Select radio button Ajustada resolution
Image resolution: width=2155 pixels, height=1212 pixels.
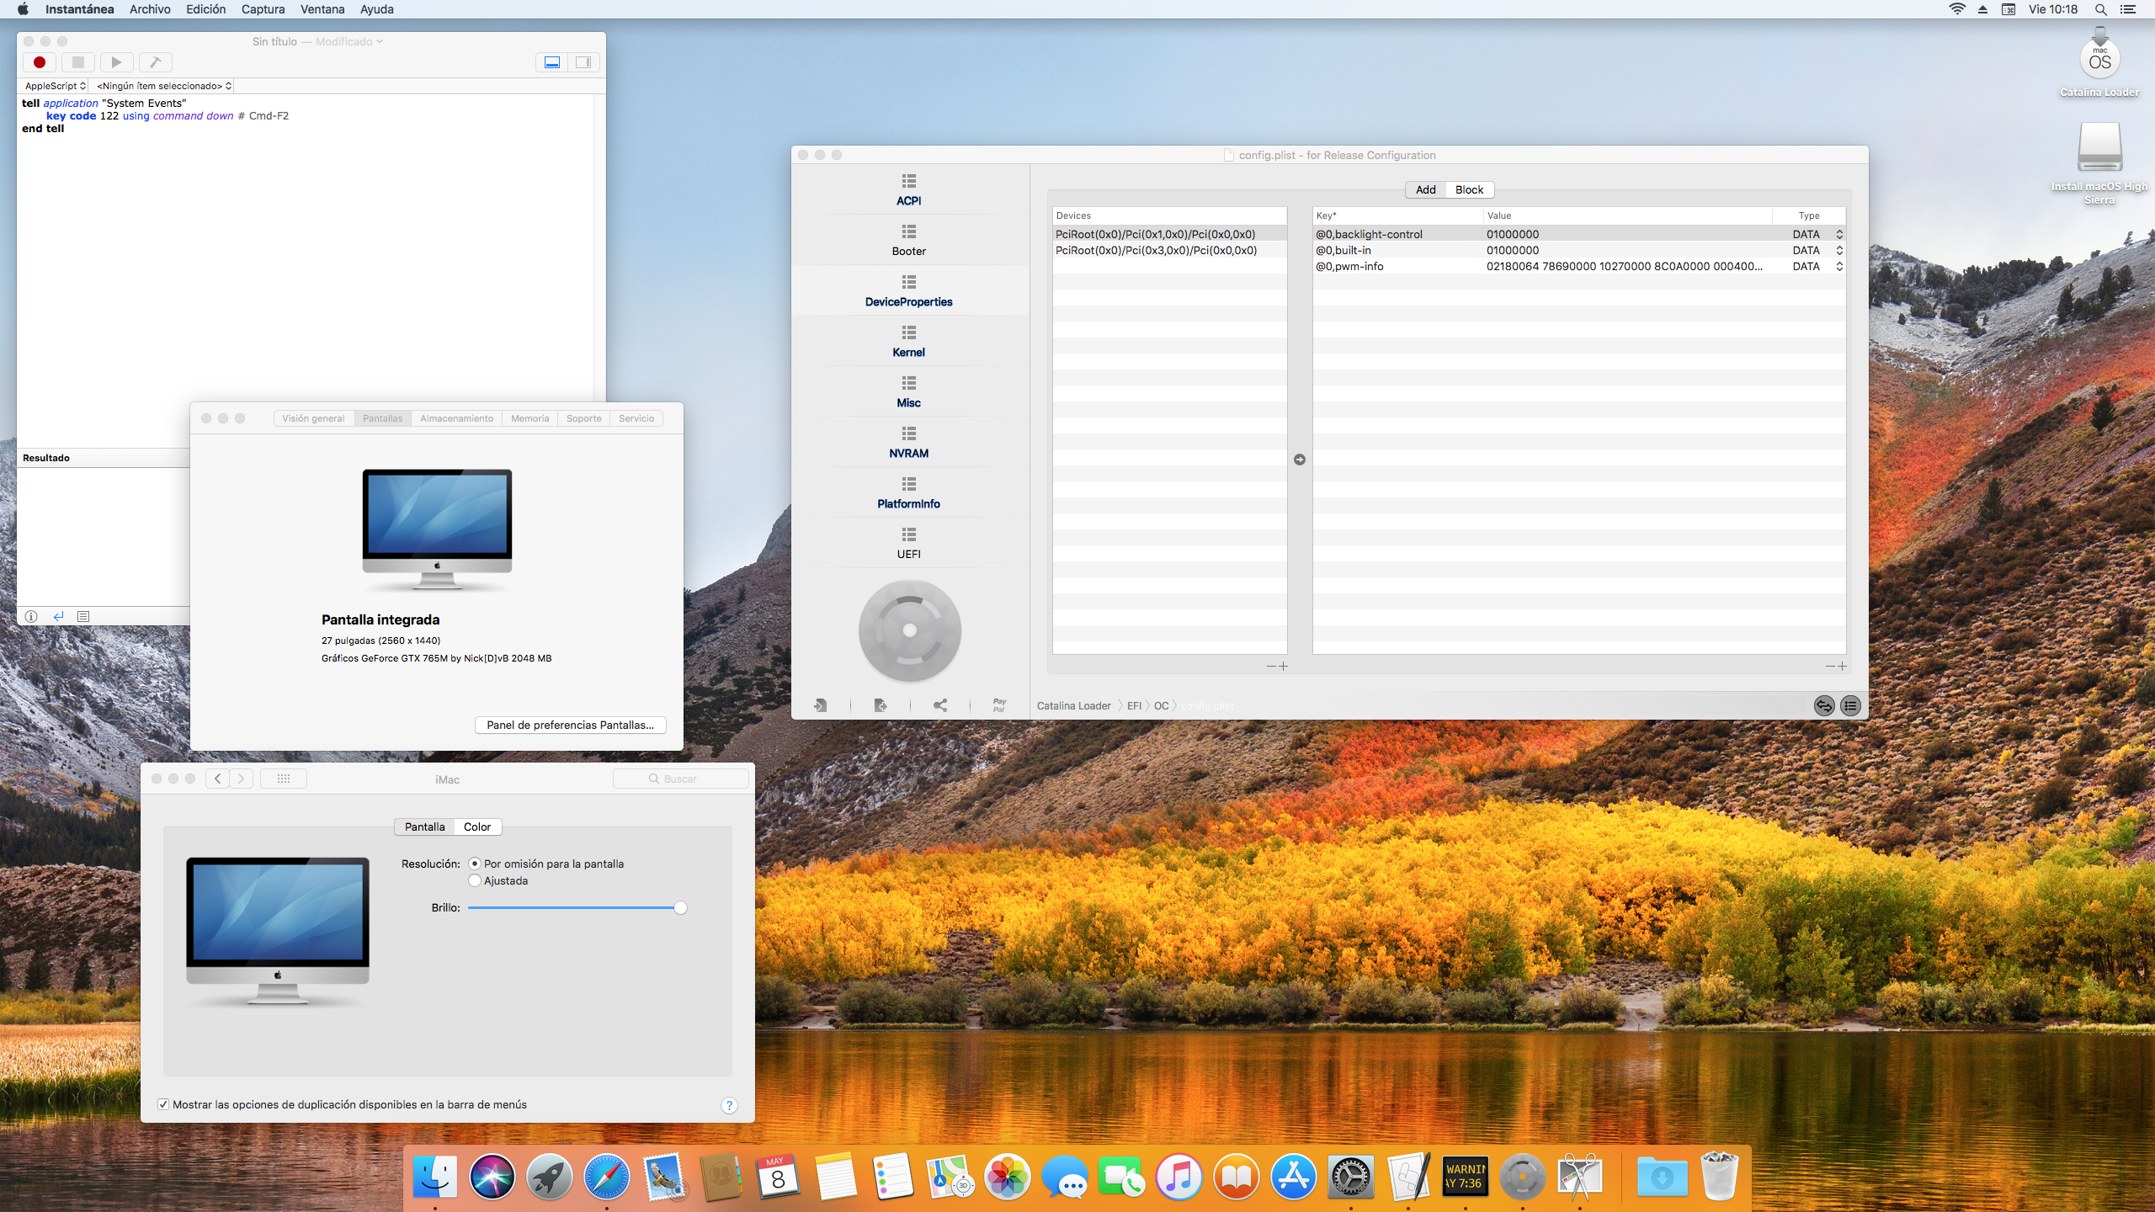tap(474, 880)
